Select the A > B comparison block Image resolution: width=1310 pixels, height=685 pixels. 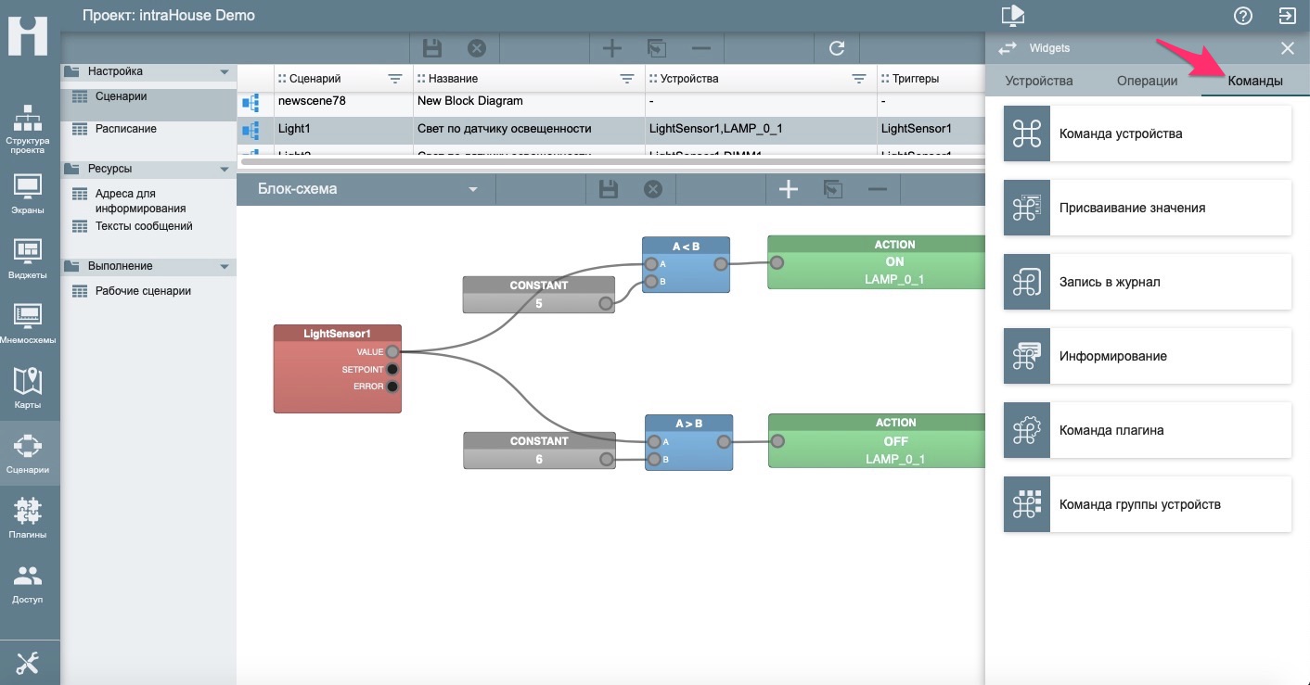click(x=688, y=442)
